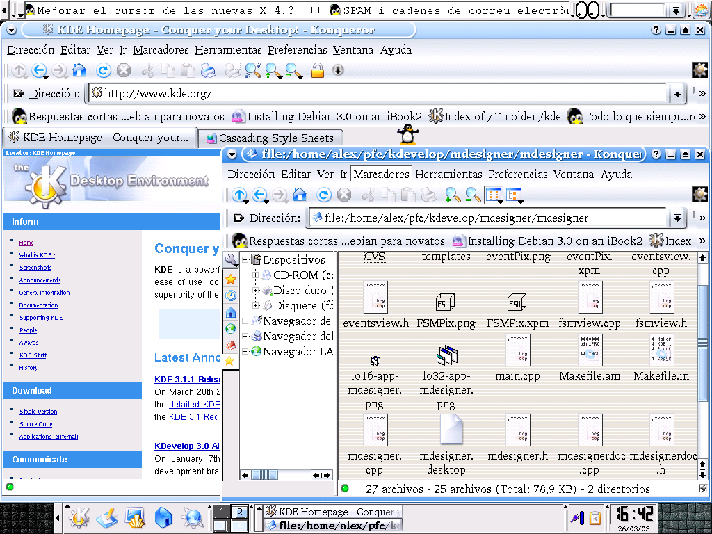Open the Source Code download link
712x534 pixels.
[x=36, y=425]
